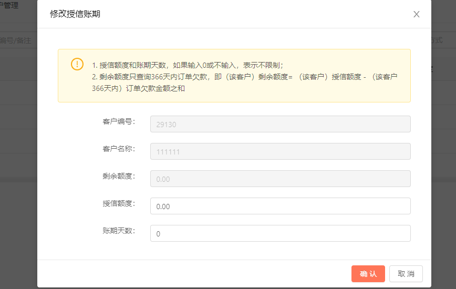Click the 授信额度 label

tap(119, 204)
